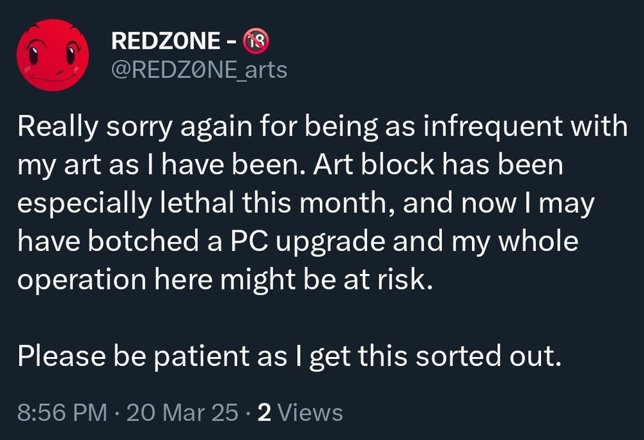The width and height of the screenshot is (644, 440).
Task: Click the bold number 2 before Views
Action: pyautogui.click(x=263, y=412)
